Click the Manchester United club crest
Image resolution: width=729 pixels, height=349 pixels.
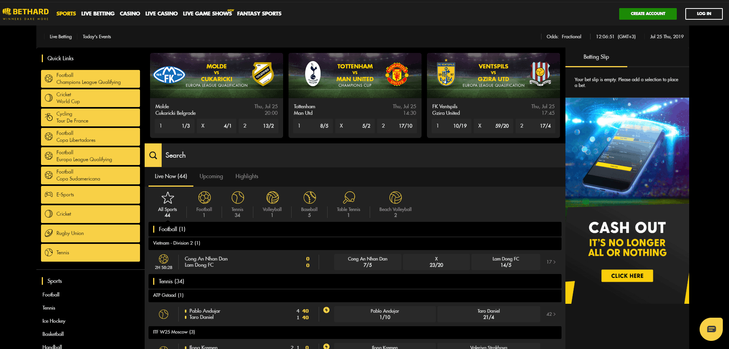[x=397, y=74]
